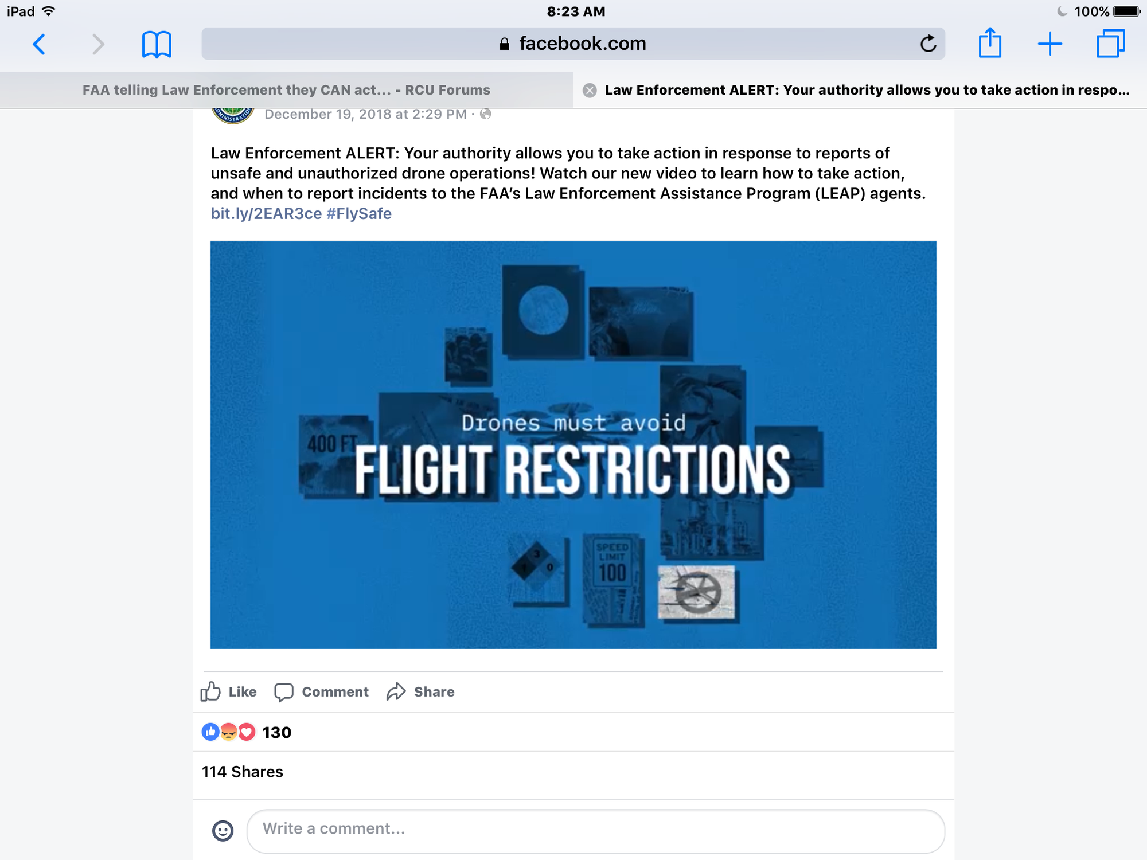The height and width of the screenshot is (860, 1147).
Task: Reload the page with refresh icon
Action: [928, 44]
